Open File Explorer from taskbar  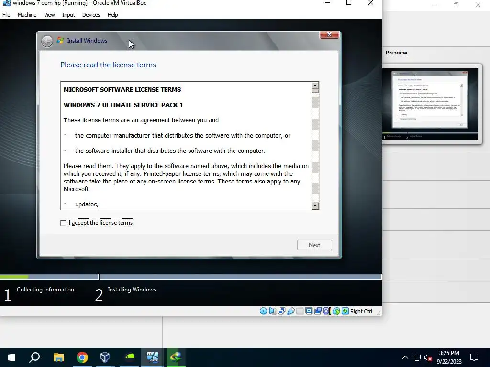pos(58,357)
